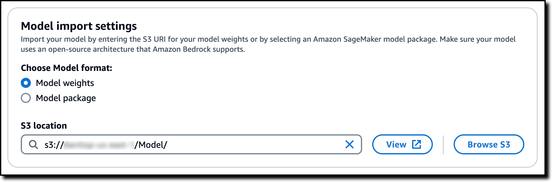The image size is (552, 182).
Task: Click the '/Model/' path text in S3 URI
Action: click(x=151, y=145)
